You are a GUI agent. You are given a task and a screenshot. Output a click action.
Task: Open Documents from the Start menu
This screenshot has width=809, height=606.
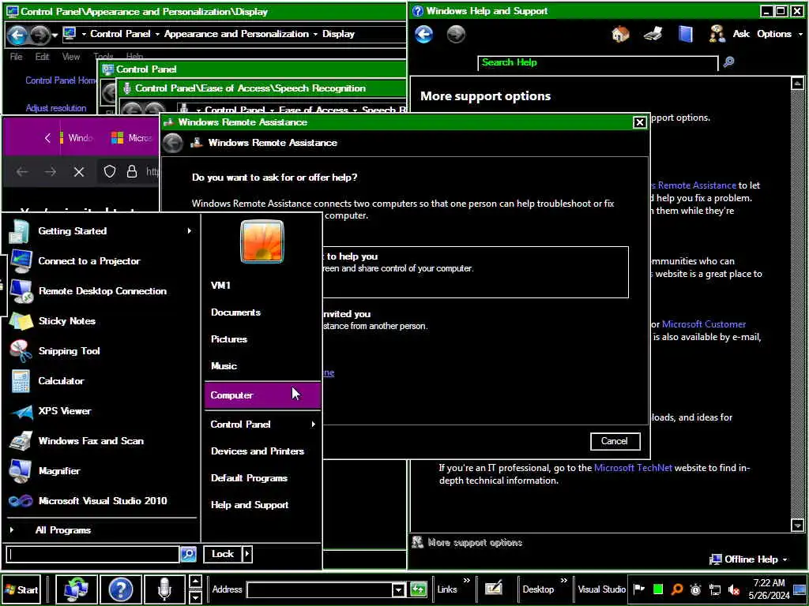coord(235,312)
